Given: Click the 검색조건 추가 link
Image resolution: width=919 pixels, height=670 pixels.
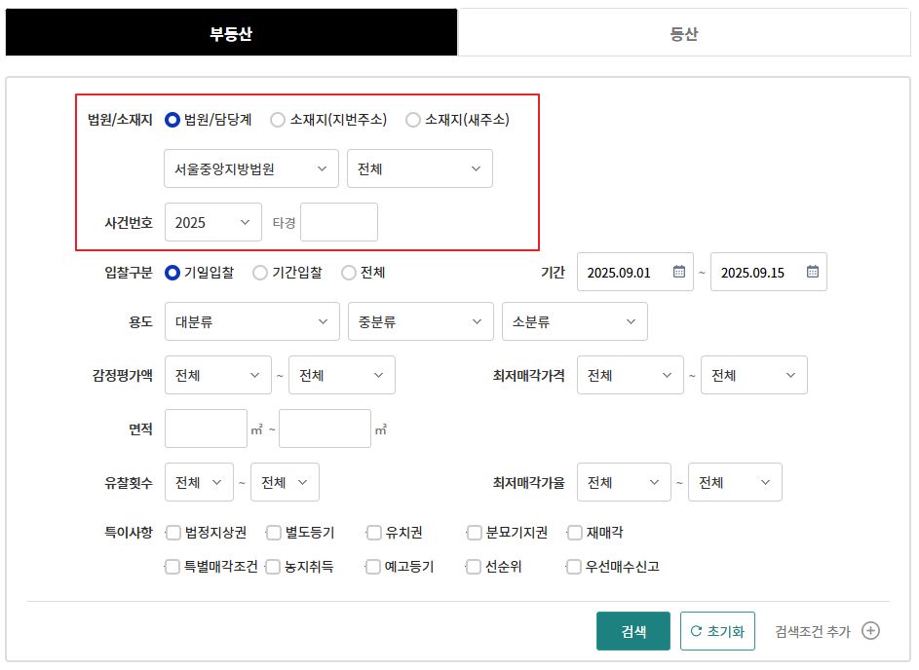Looking at the screenshot, I should pos(813,631).
